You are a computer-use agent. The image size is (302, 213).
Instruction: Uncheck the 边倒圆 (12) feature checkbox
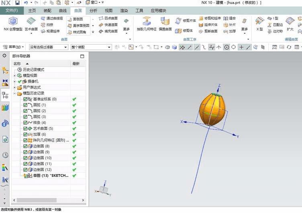(x=25, y=170)
